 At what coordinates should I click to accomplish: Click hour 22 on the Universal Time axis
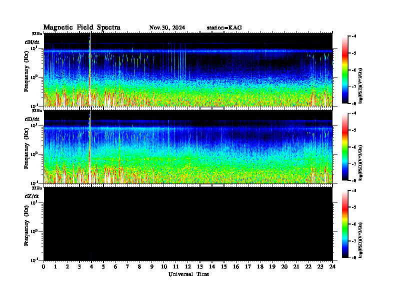pyautogui.click(x=308, y=266)
